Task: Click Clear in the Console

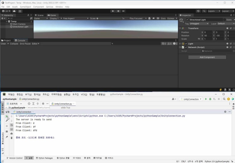Action: pyautogui.click(x=4, y=44)
